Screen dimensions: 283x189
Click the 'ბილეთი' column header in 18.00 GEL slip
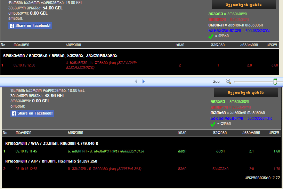pyautogui.click(x=75, y=133)
